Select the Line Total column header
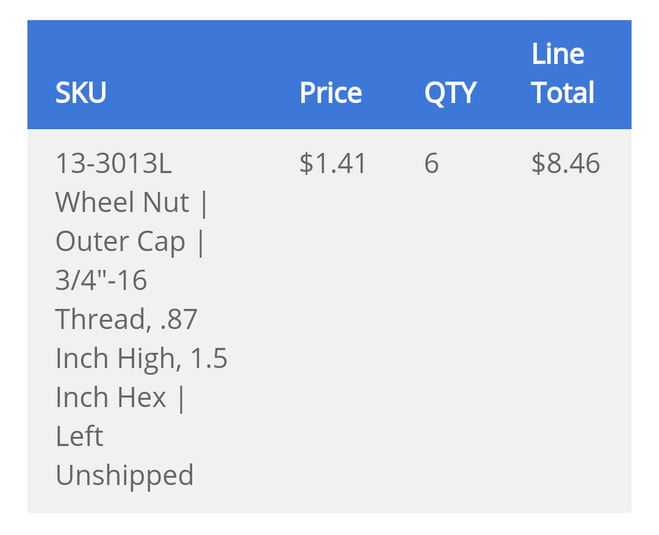The height and width of the screenshot is (535, 659). point(563,73)
